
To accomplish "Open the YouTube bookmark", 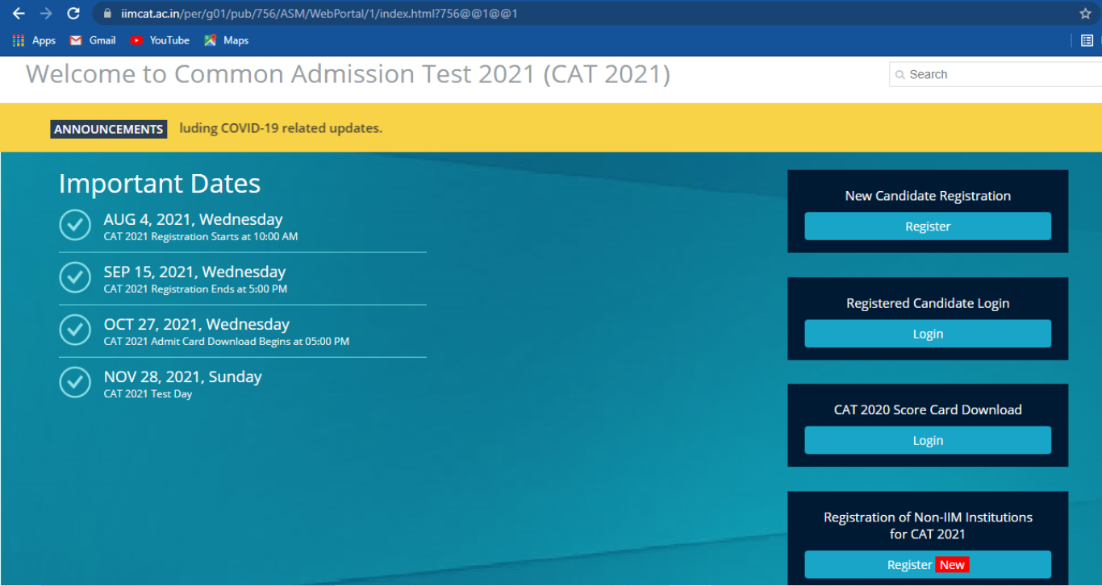I will click(x=160, y=40).
